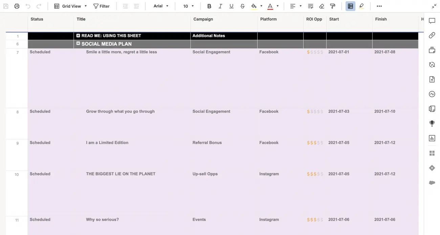Open the Conversations panel
Viewport: 440px width, 235px height.
coord(432,21)
